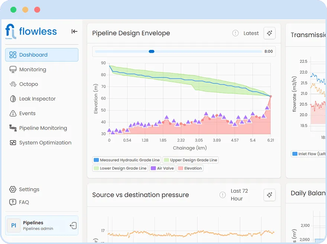Click the logout icon beside Pipelines admin

[x=73, y=225]
